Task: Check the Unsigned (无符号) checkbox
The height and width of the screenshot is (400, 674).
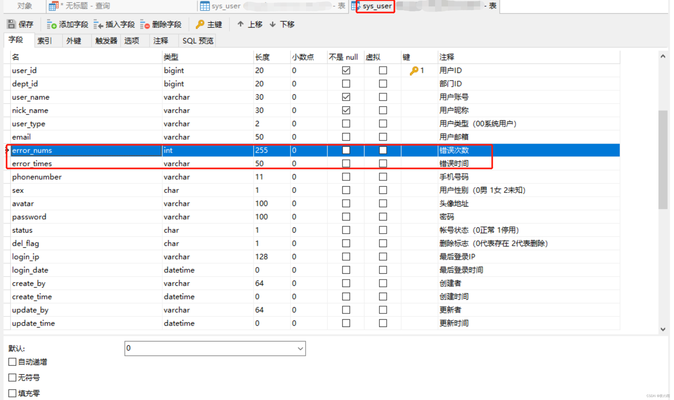Action: (12, 377)
